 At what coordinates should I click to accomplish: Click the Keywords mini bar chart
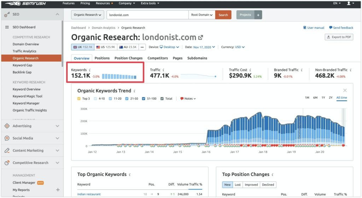119,77
